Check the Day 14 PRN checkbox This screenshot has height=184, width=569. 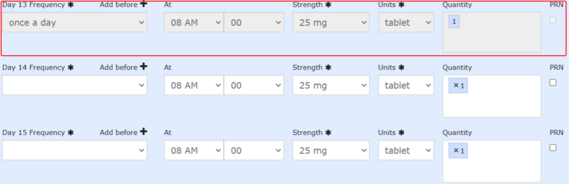553,83
